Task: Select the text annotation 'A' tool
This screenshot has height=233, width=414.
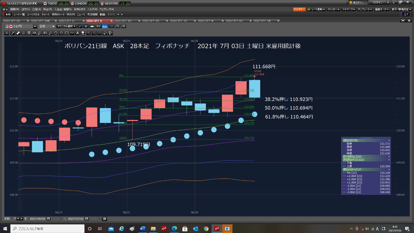Action: tap(77, 33)
